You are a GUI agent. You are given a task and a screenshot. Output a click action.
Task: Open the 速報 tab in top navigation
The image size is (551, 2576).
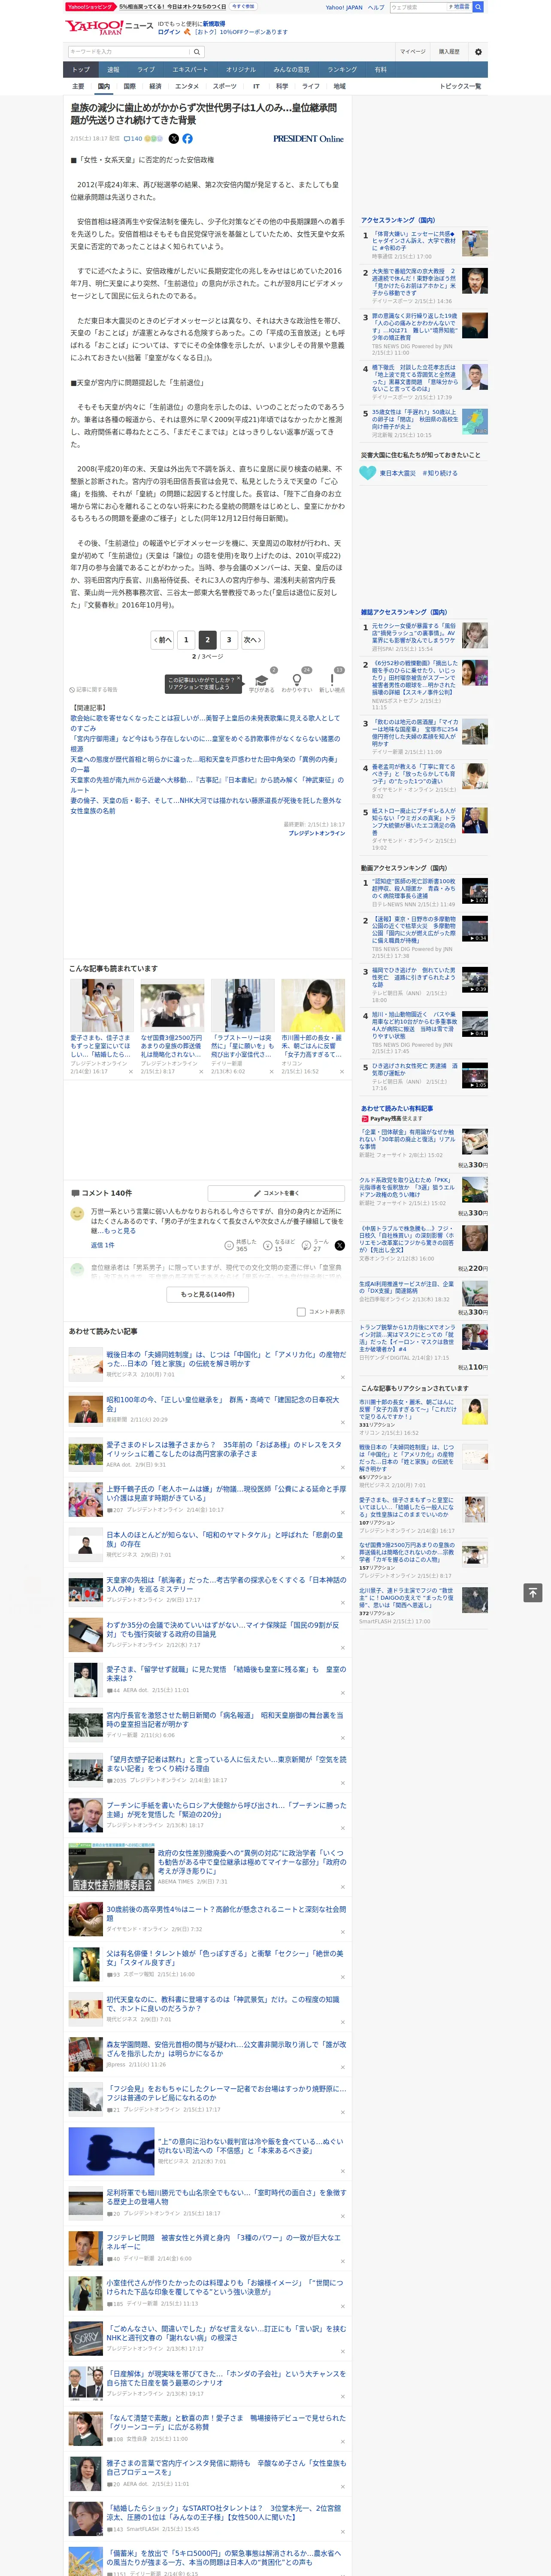pyautogui.click(x=113, y=70)
